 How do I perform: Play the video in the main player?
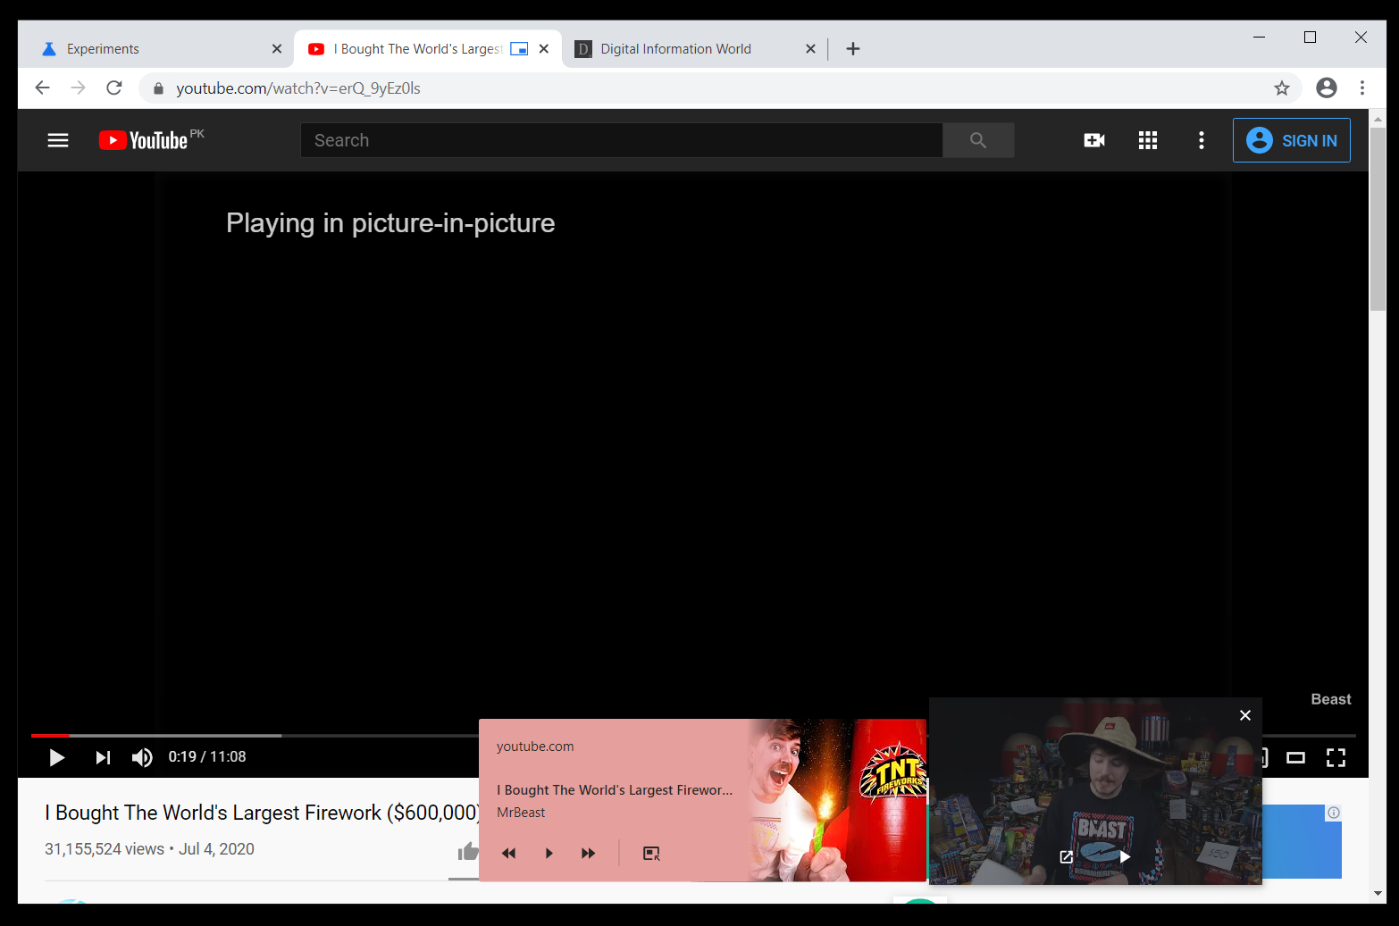pyautogui.click(x=57, y=758)
